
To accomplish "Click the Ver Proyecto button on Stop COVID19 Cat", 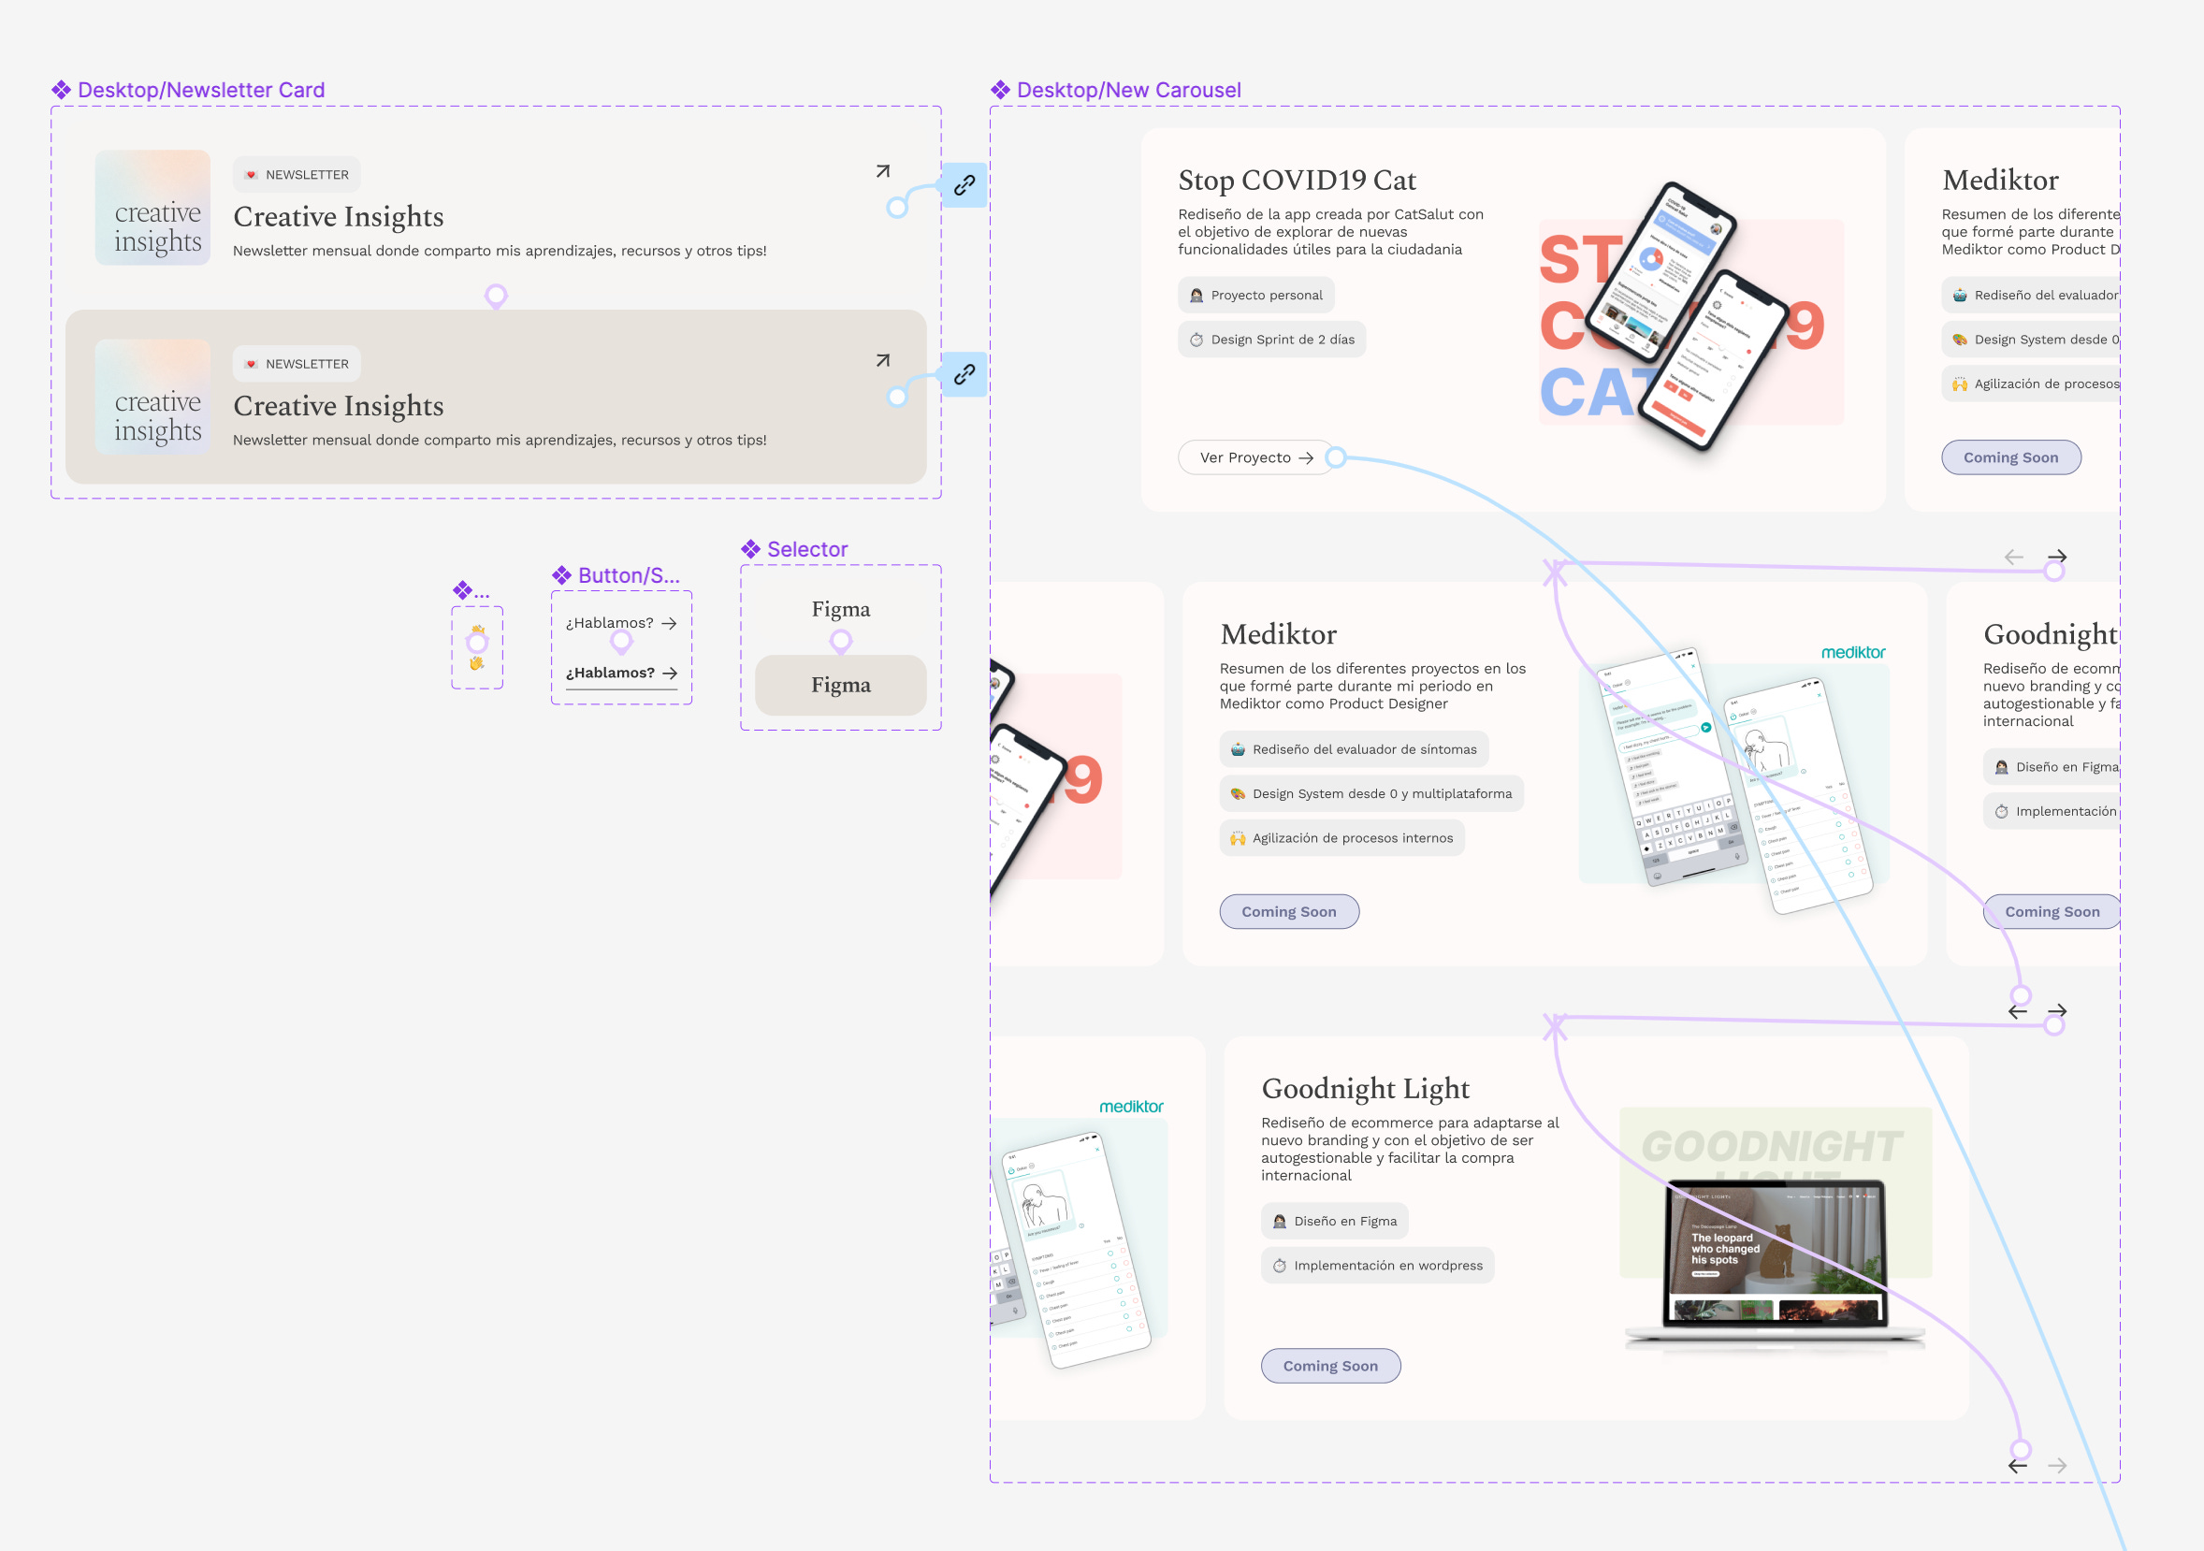I will [1248, 457].
